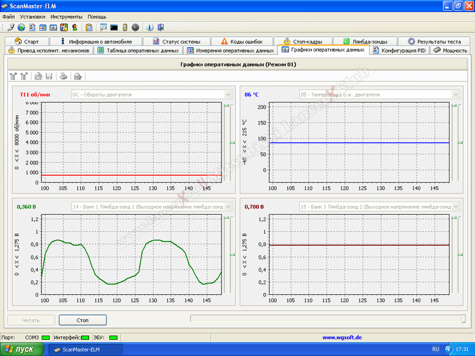Click the Стоп button
Screen dimensions: 475x356
(x=83, y=320)
